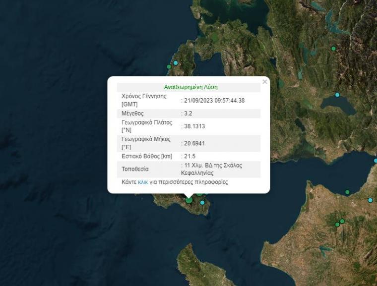Image resolution: width=377 pixels, height=286 pixels.
Task: Select the cyan marker at the gulf's right edge
Action: coord(375,161)
